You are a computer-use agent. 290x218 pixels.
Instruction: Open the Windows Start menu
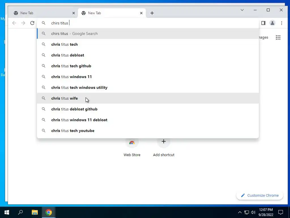click(x=7, y=212)
